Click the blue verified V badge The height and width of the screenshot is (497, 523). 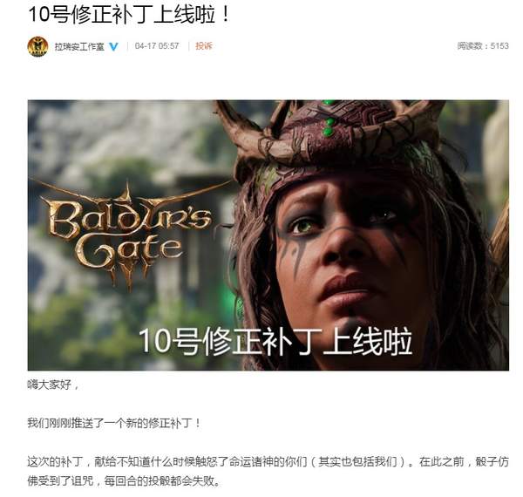pos(113,47)
